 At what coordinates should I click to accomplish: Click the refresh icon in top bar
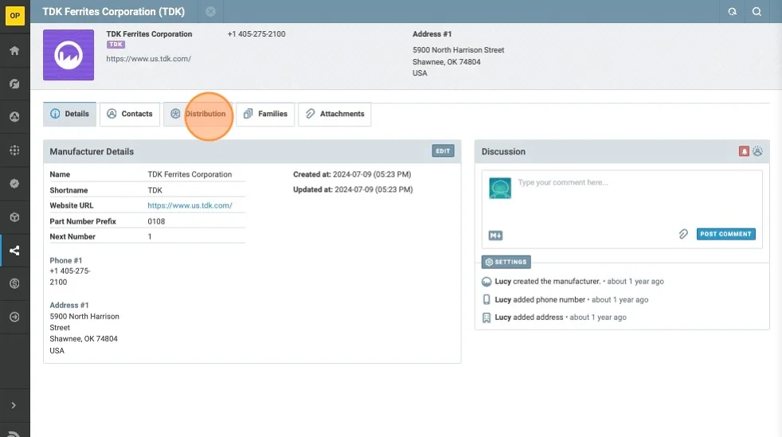click(x=732, y=12)
